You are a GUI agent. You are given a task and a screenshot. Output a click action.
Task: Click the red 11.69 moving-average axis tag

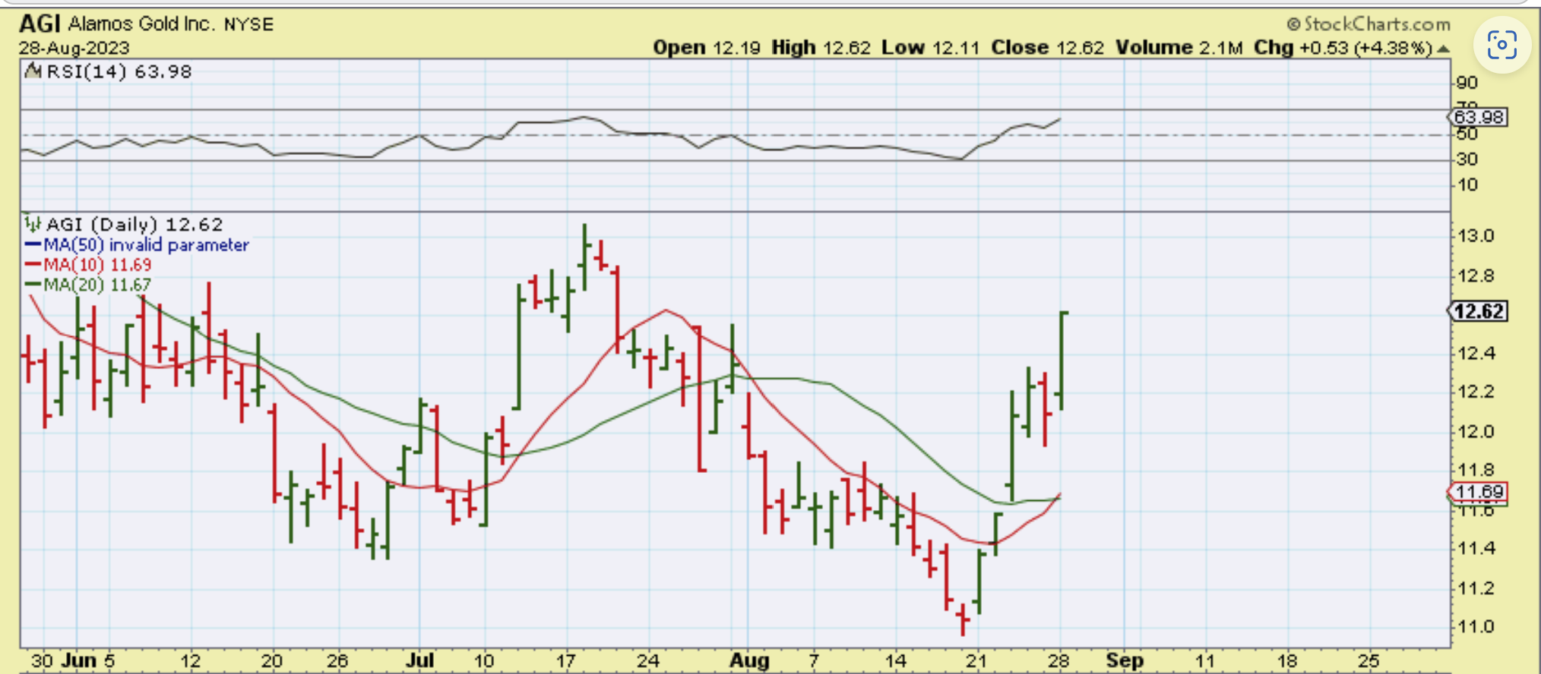pos(1476,492)
